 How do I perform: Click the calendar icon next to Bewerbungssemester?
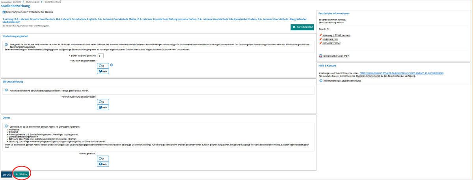(x=4, y=12)
